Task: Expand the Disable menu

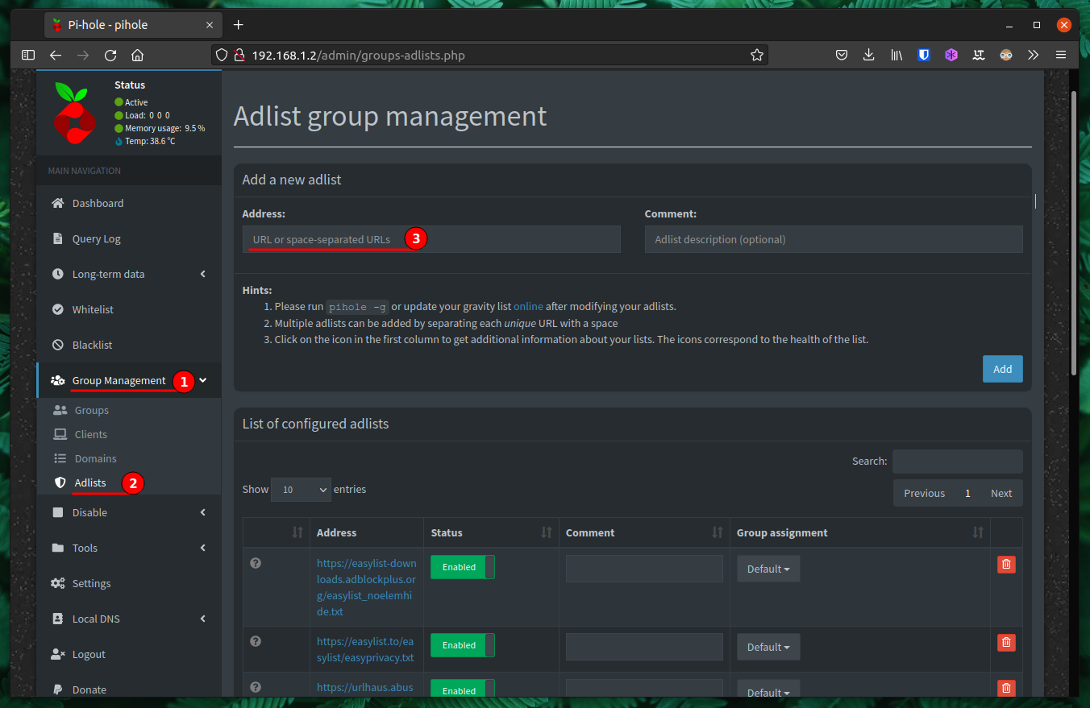Action: pyautogui.click(x=129, y=512)
